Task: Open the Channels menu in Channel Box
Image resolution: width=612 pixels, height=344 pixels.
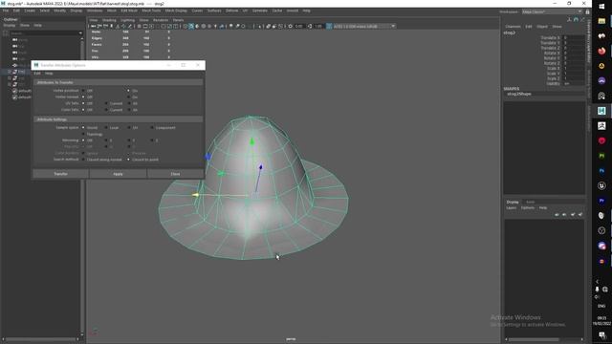Action: tap(513, 27)
